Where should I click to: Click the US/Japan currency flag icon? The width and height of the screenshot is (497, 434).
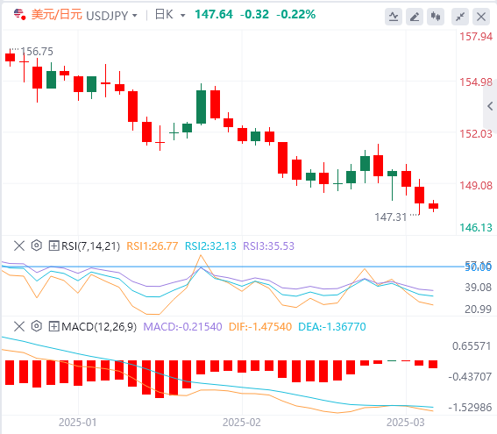19,15
